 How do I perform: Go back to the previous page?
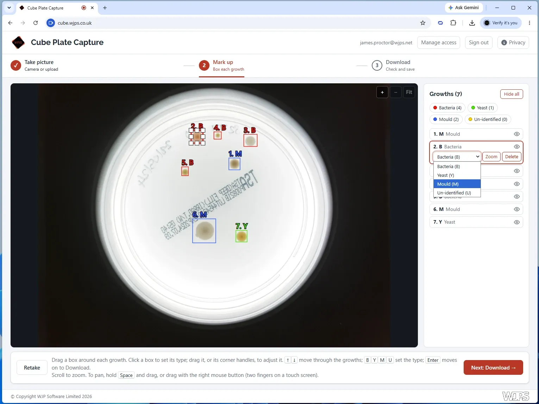coord(10,23)
